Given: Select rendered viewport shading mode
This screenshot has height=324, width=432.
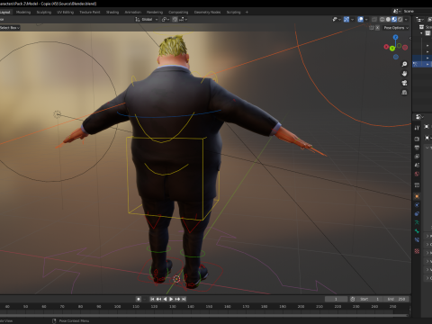Looking at the screenshot, I should point(400,19).
